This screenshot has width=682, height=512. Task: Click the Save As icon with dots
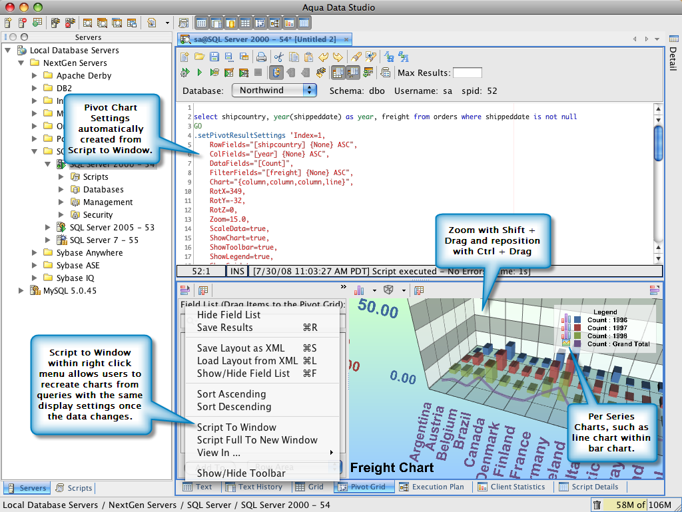click(229, 57)
